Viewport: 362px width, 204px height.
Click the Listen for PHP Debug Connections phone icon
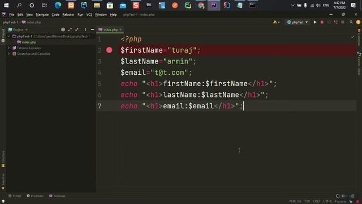click(335, 22)
